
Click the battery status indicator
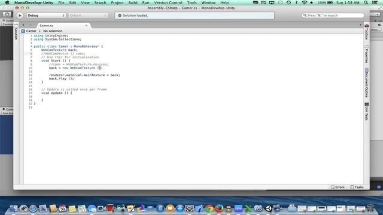coord(326,2)
